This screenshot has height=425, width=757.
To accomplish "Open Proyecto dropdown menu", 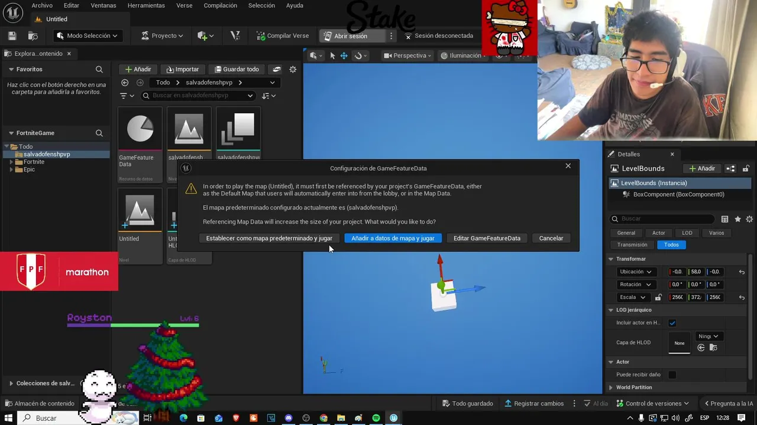I will coord(162,36).
